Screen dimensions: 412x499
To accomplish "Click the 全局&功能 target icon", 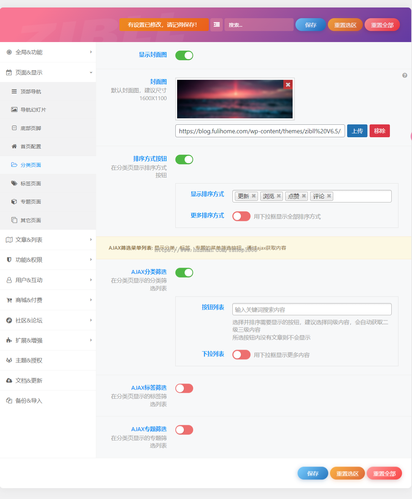I will coord(9,52).
